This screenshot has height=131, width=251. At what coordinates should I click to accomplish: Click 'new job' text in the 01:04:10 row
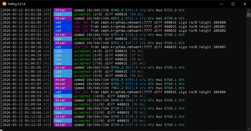(81, 47)
